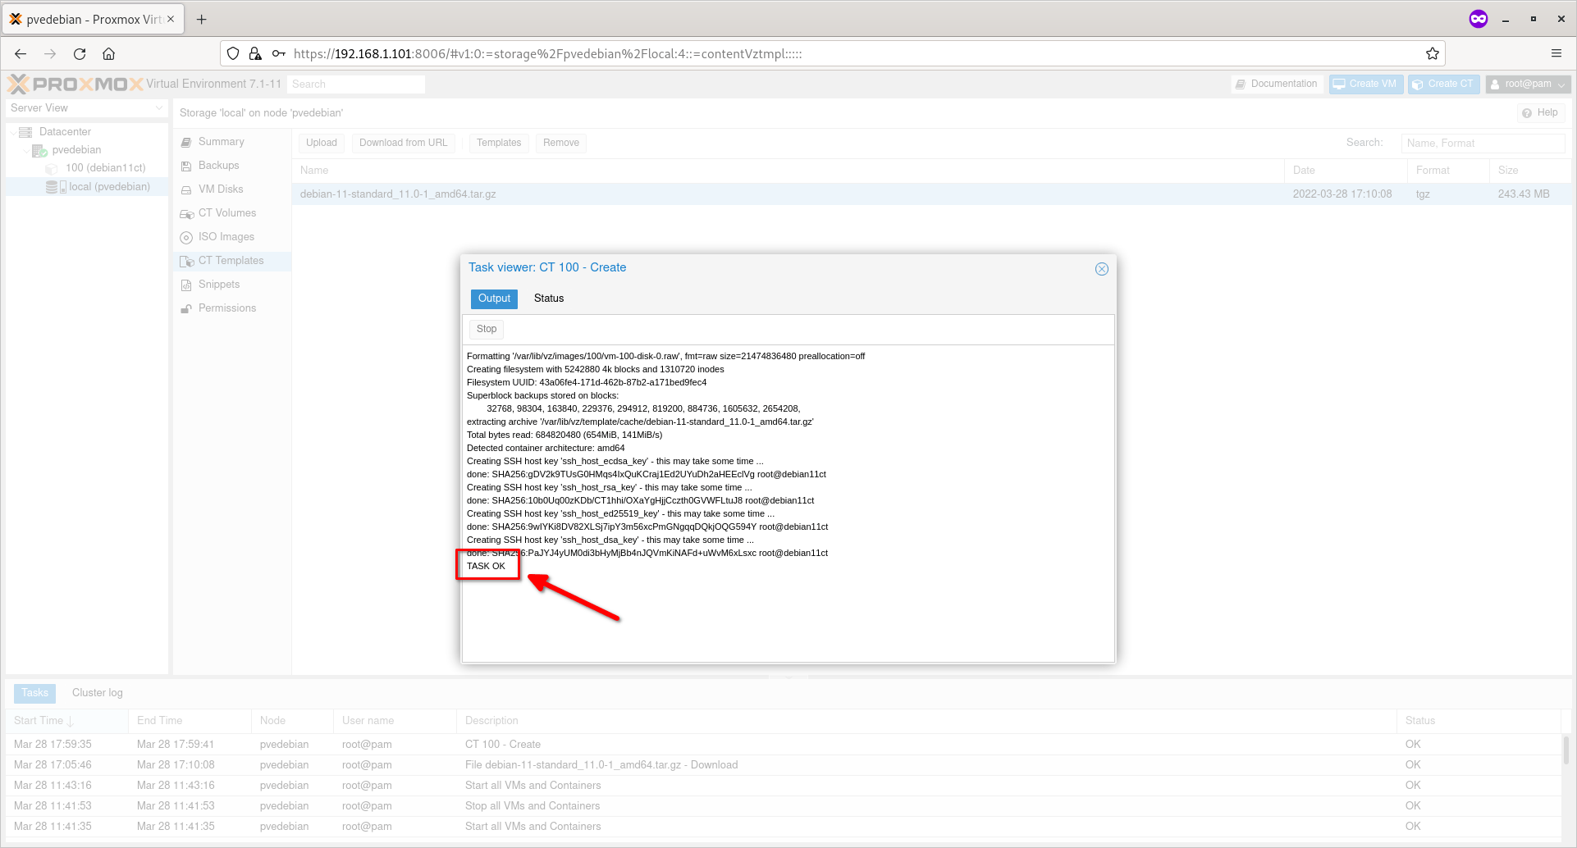Sort tasks by Description column
Viewport: 1577px width, 848px height.
926,721
